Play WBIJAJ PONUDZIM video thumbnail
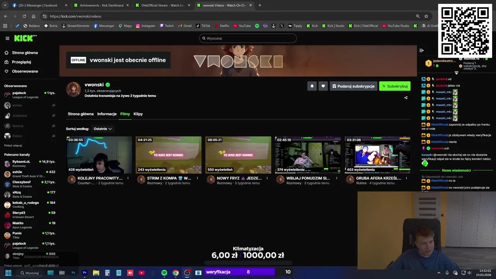This screenshot has width=496, height=279. click(x=308, y=155)
